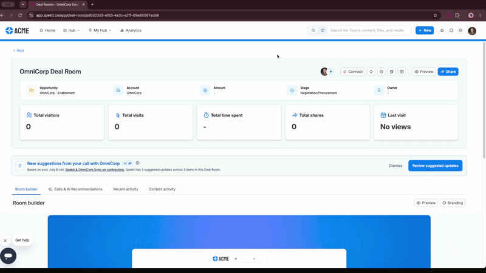This screenshot has height=273, width=486.
Task: Click the duplicate copy icon in header
Action: pyautogui.click(x=391, y=72)
